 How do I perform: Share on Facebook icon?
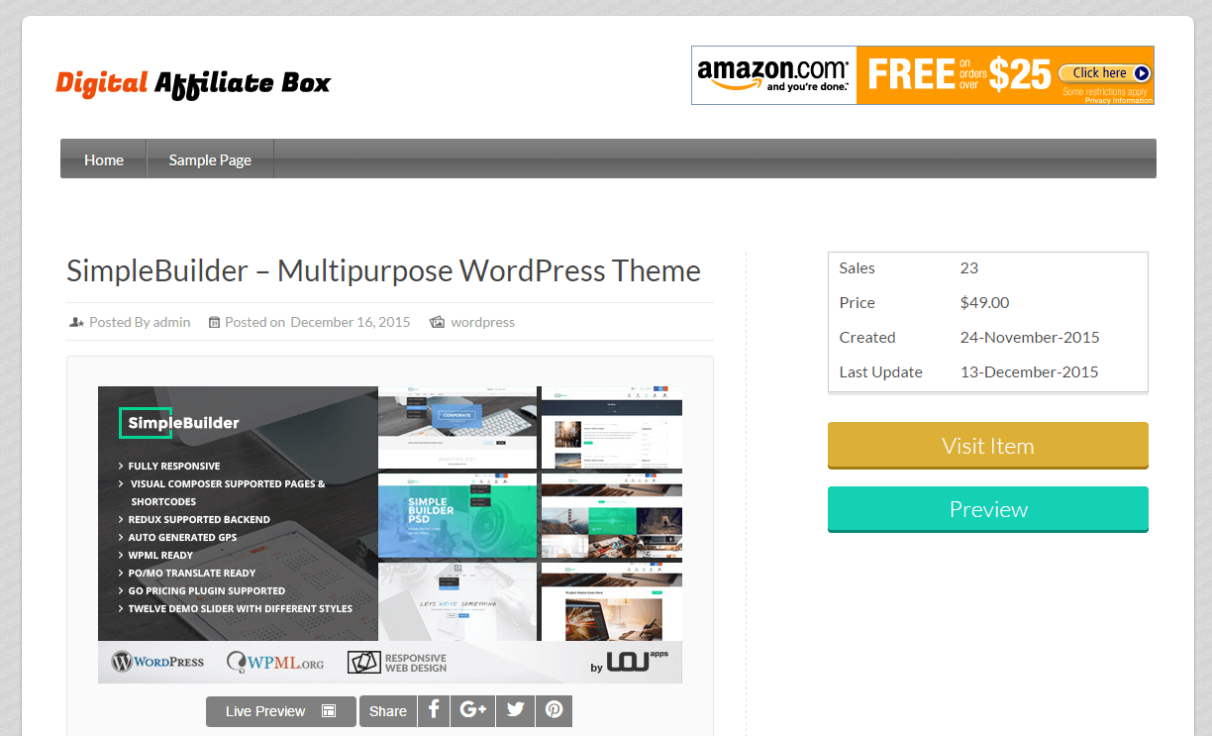pyautogui.click(x=434, y=710)
